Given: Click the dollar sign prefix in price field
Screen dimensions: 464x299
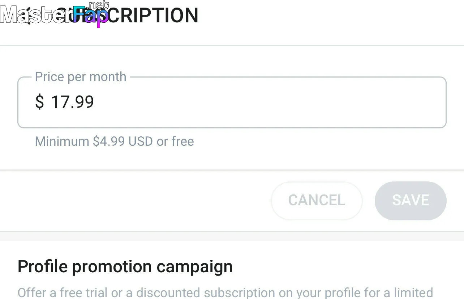Looking at the screenshot, I should point(39,102).
